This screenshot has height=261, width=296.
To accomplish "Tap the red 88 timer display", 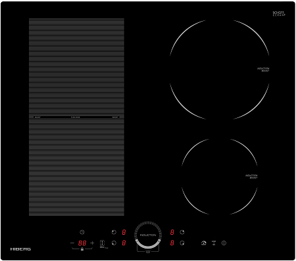I will pyautogui.click(x=82, y=243).
